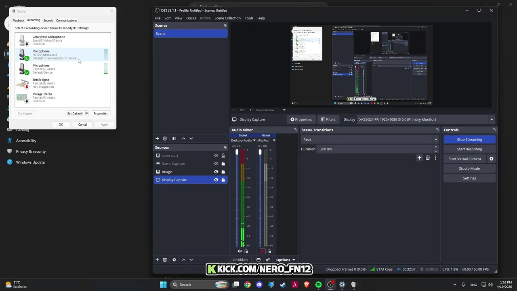Click Start Recording button
This screenshot has width=517, height=291.
click(x=469, y=149)
